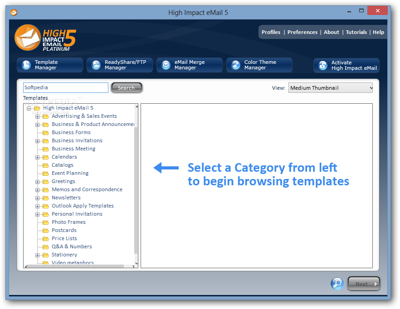Select the Stationery category
This screenshot has height=309, width=400.
pyautogui.click(x=64, y=255)
